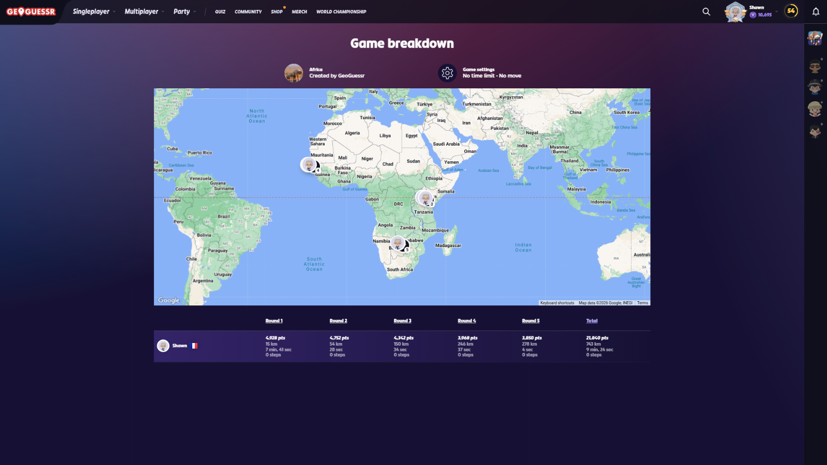
Task: Click the game settings gear icon
Action: pos(447,73)
